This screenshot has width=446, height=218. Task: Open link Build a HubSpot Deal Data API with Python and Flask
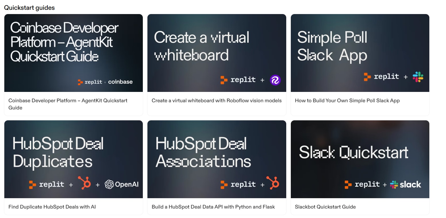(213, 207)
